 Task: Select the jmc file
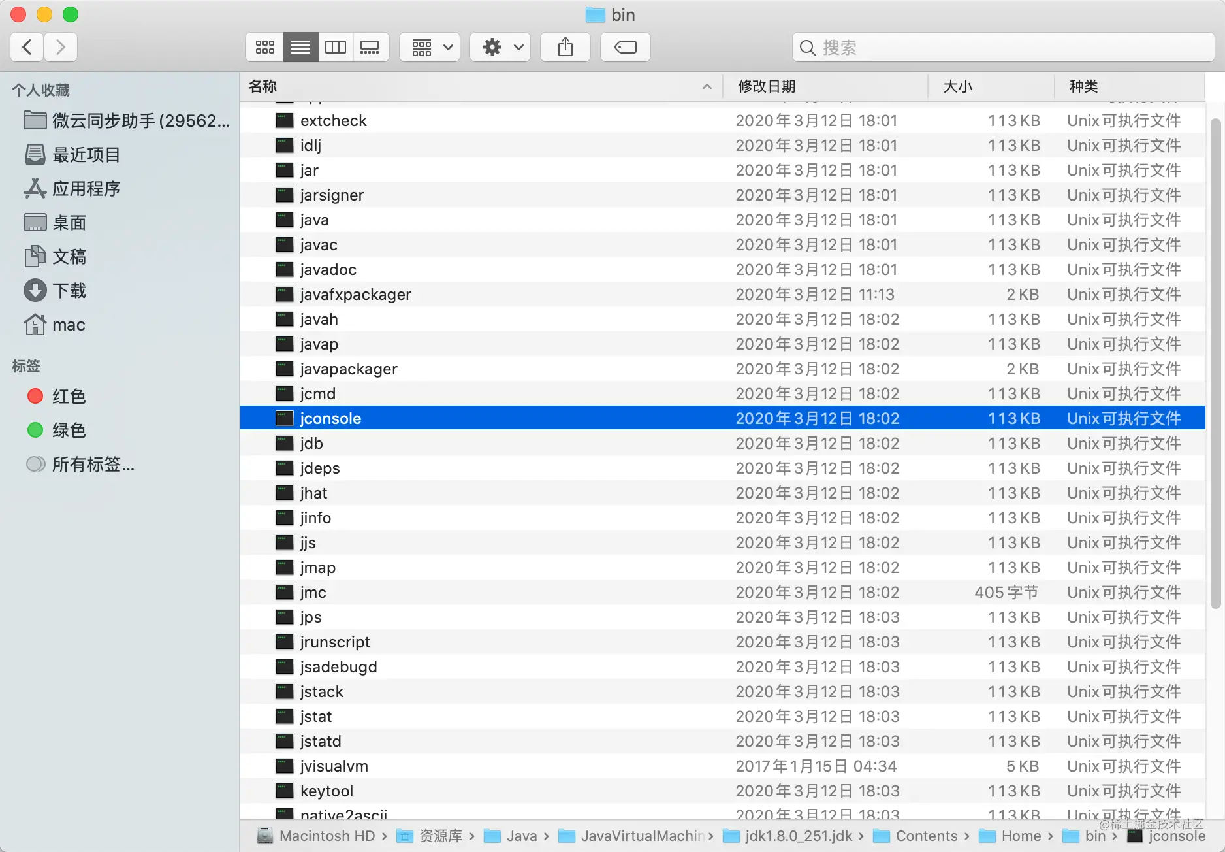point(722,593)
